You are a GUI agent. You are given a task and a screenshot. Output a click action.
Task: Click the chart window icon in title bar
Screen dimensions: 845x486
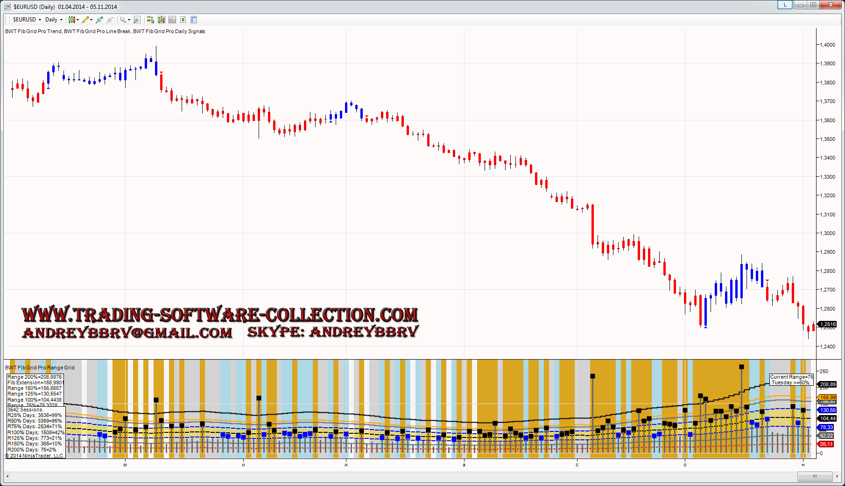point(7,7)
